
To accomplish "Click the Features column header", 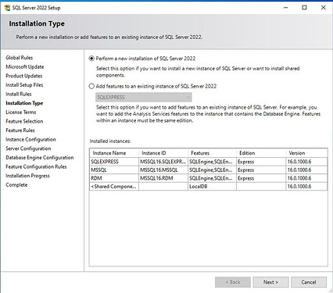I will coord(212,153).
